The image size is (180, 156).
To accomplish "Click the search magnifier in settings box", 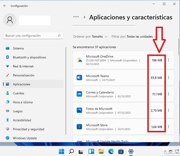I will tap(59, 36).
